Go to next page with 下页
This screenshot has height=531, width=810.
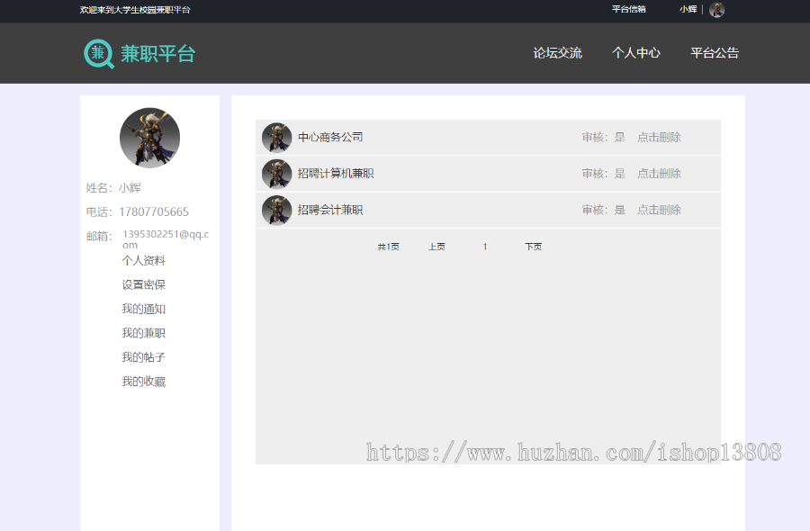pos(534,247)
